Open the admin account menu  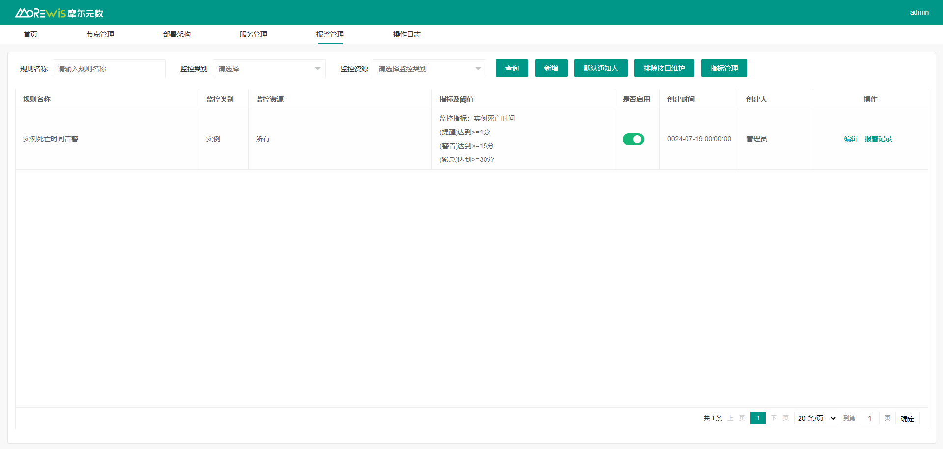tap(918, 12)
